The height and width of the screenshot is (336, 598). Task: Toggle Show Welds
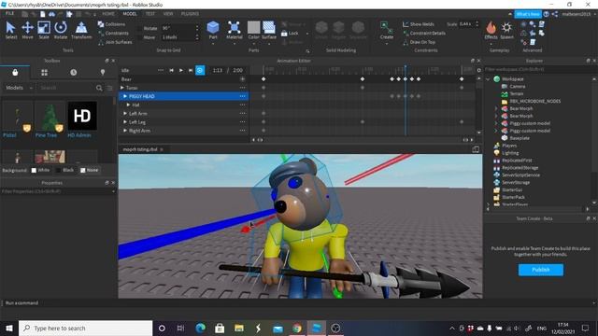click(x=419, y=24)
